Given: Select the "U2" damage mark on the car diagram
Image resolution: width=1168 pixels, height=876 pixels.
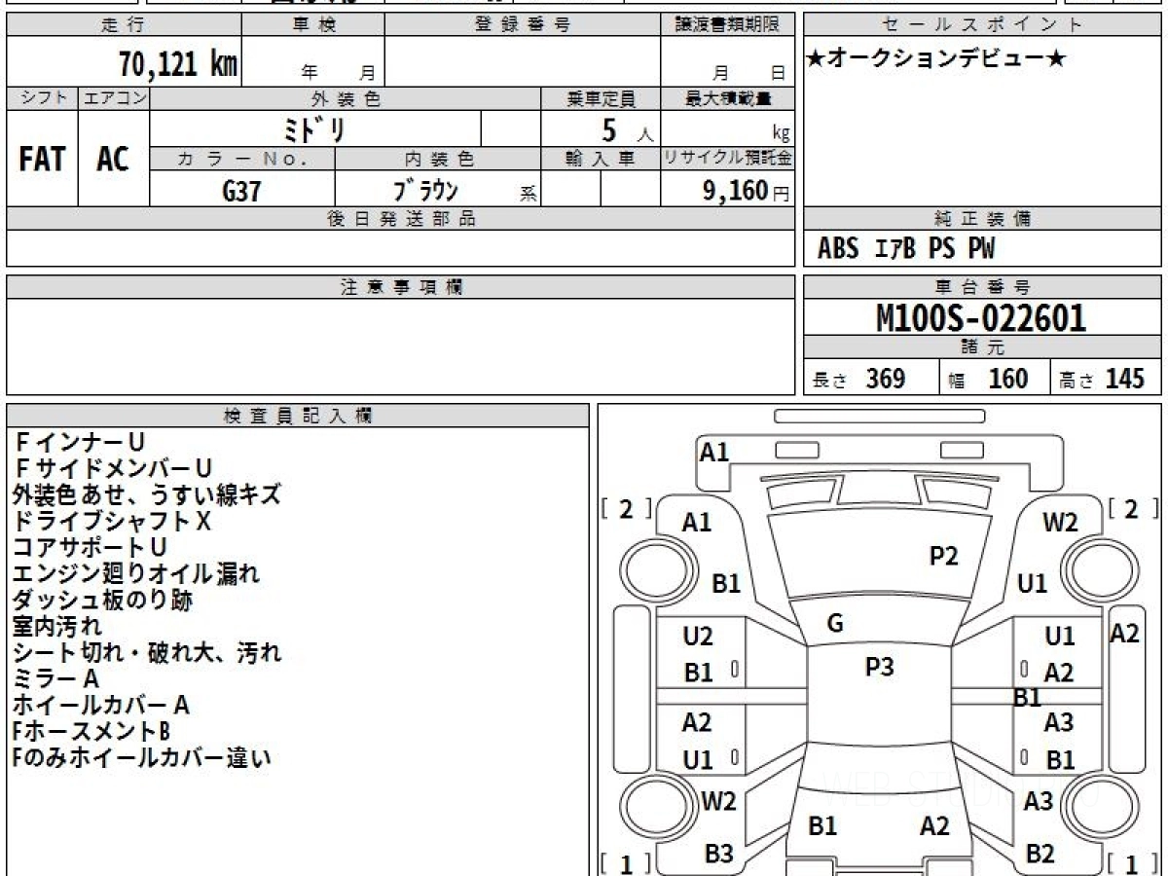Looking at the screenshot, I should 698,637.
